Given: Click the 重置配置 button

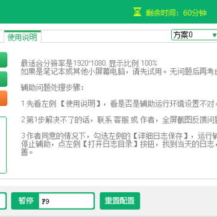Looking at the screenshot, I should pos(120,201).
